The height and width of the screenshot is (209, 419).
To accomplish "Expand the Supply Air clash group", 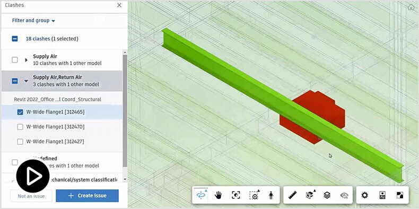I will click(26, 60).
